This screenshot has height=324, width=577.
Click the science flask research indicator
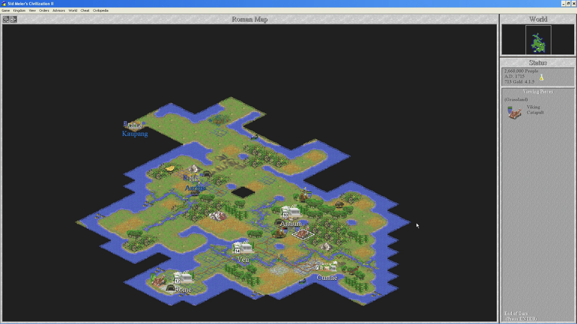point(541,77)
